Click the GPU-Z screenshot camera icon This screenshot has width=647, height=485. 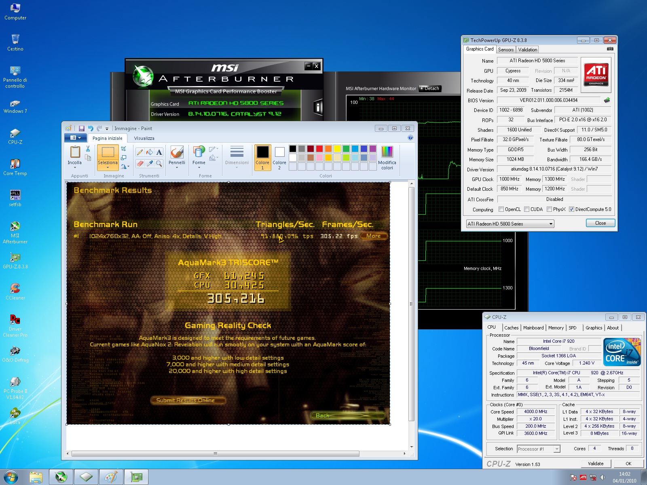click(610, 49)
